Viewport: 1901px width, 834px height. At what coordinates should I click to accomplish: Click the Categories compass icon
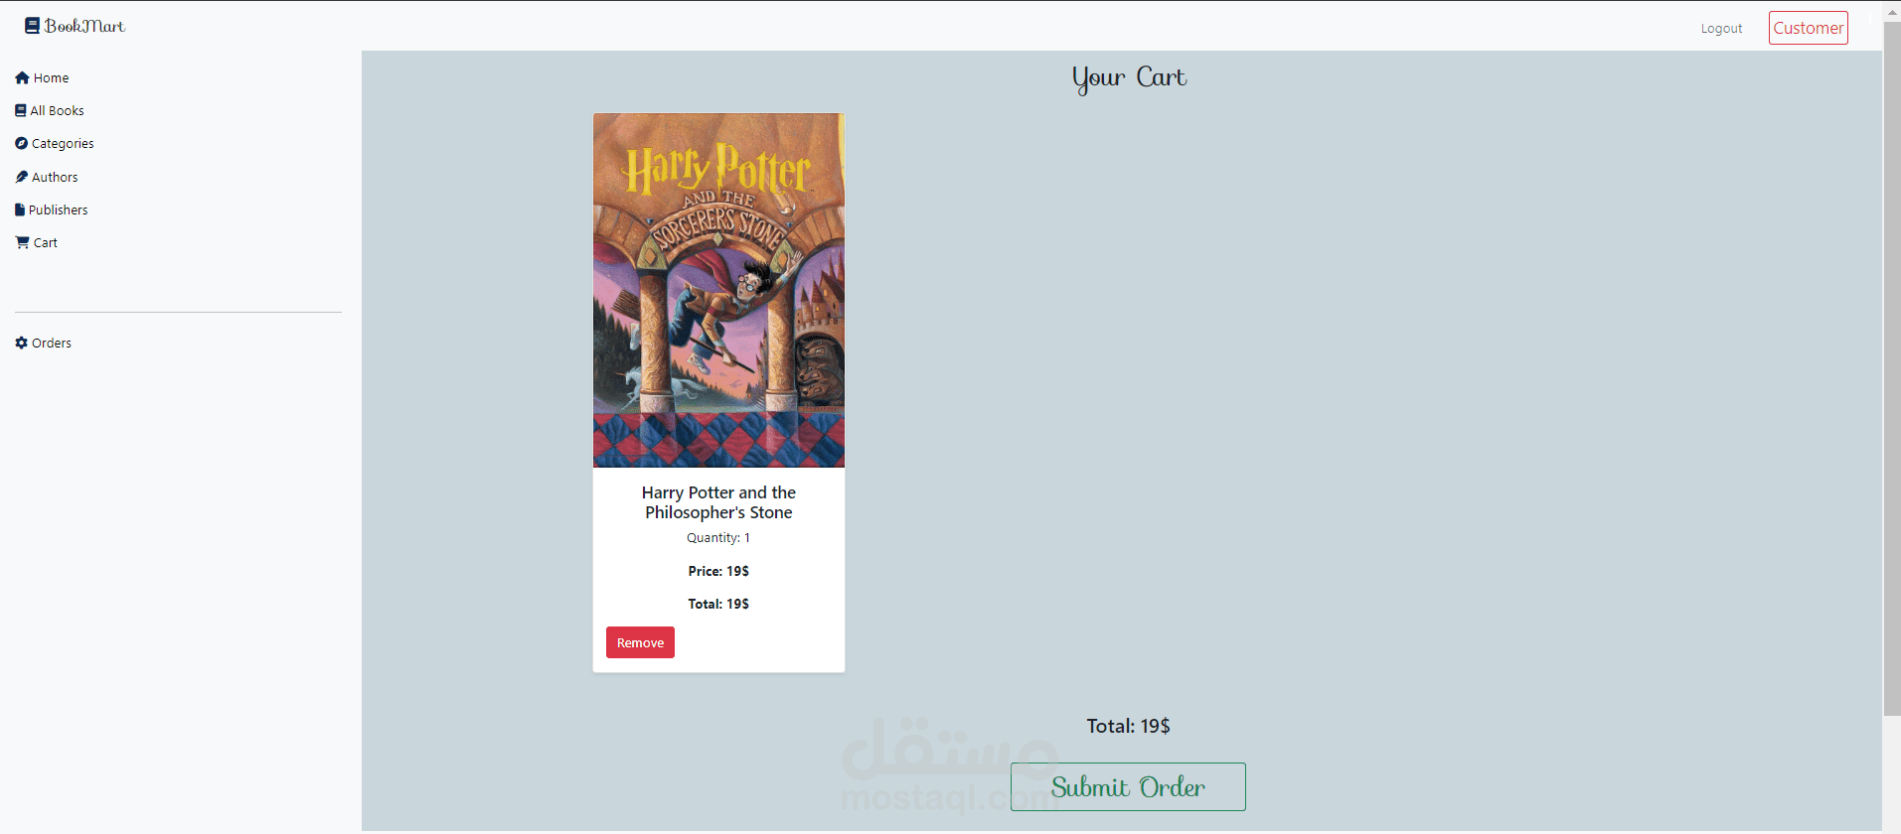tap(21, 143)
